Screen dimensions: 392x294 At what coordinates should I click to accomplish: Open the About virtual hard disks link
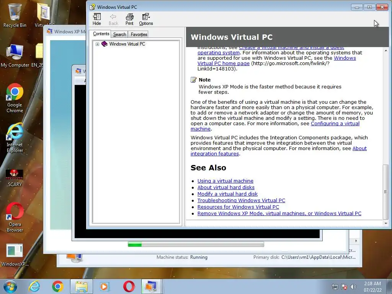tap(226, 187)
